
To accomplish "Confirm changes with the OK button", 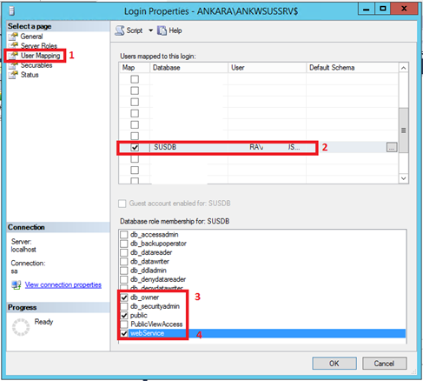I will click(334, 364).
